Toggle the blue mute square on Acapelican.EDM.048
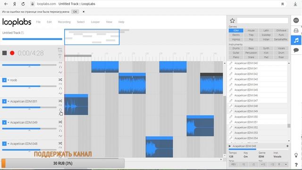Screen dimensions: 302x170 (4, 144)
